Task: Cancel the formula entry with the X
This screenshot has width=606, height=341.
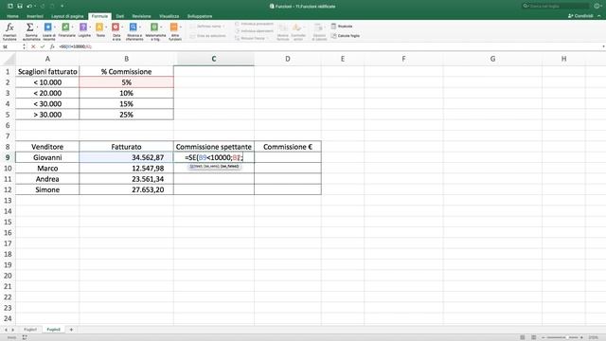Action: pyautogui.click(x=33, y=46)
